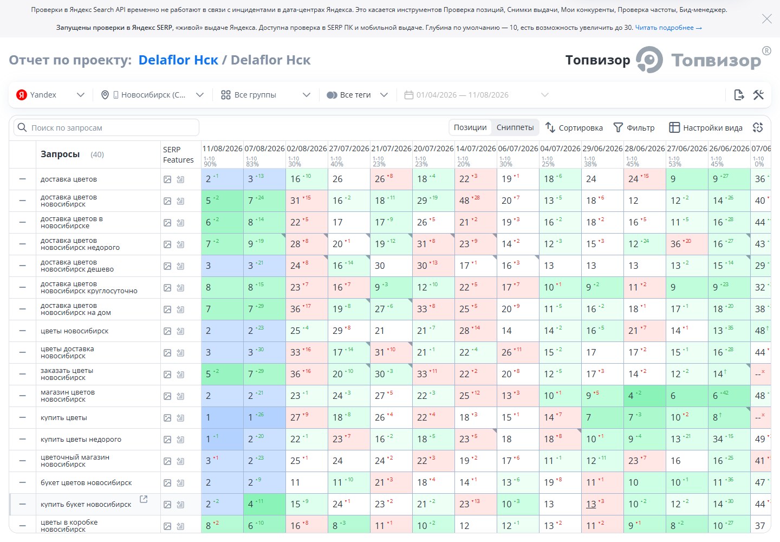The width and height of the screenshot is (780, 542).
Task: Click the "SERP Features" column header
Action: click(x=178, y=154)
